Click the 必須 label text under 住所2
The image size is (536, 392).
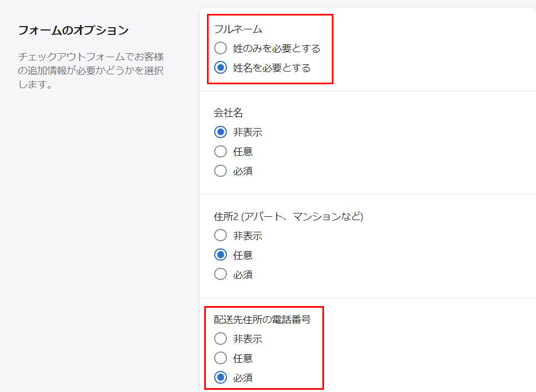coord(243,274)
